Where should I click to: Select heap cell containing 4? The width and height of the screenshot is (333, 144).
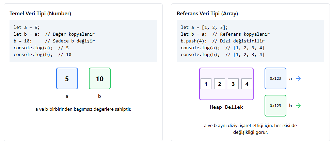pos(247,84)
